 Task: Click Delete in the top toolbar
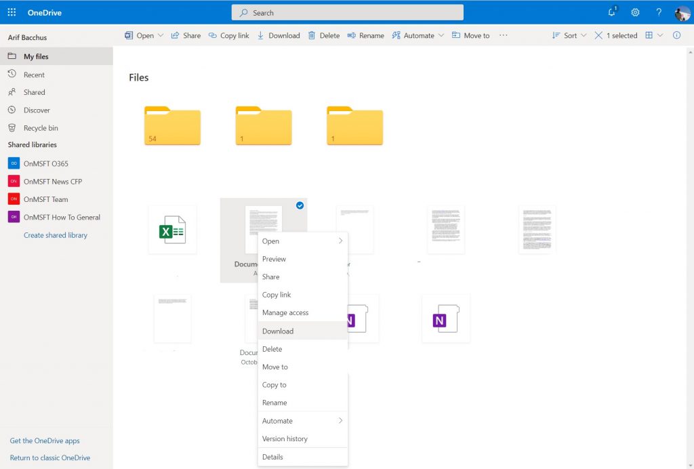(324, 35)
